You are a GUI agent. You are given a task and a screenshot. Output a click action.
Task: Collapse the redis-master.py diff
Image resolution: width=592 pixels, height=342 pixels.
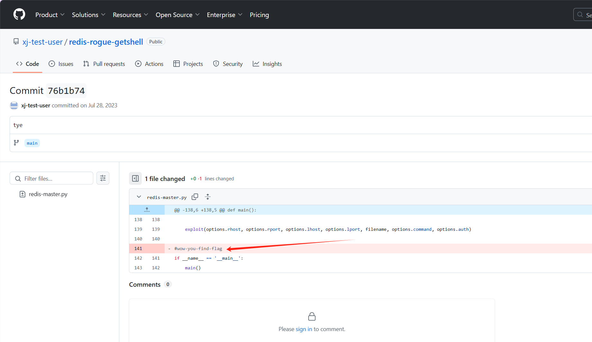click(x=139, y=197)
